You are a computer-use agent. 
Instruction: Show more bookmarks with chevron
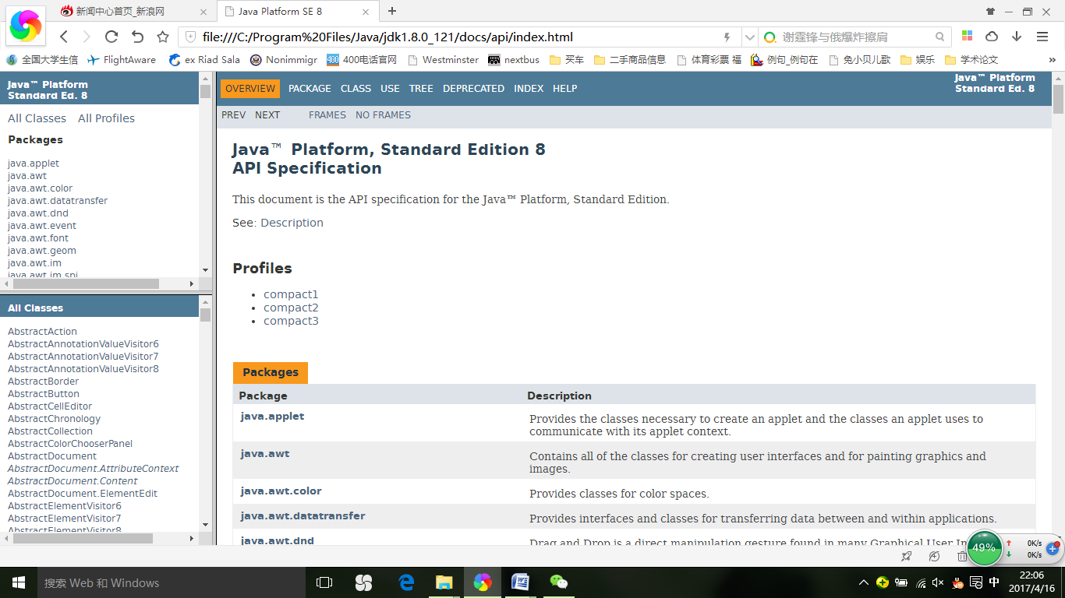1052,59
